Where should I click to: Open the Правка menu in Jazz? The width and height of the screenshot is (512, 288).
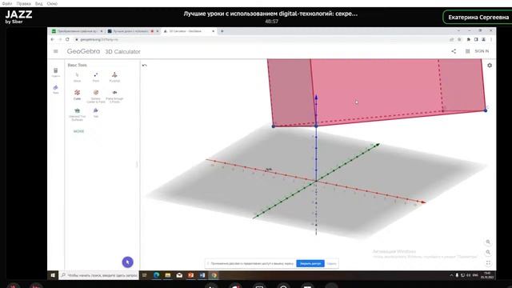(23, 3)
